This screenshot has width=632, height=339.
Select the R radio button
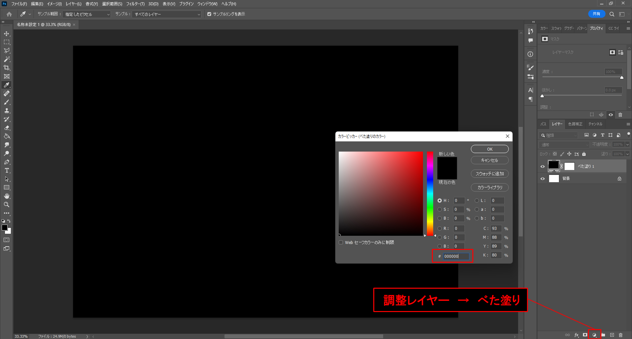click(440, 229)
